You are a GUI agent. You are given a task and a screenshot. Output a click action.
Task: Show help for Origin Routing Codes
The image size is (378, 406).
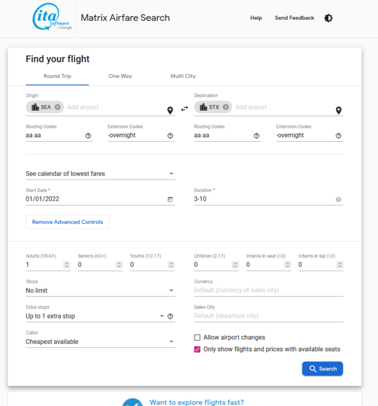click(88, 136)
